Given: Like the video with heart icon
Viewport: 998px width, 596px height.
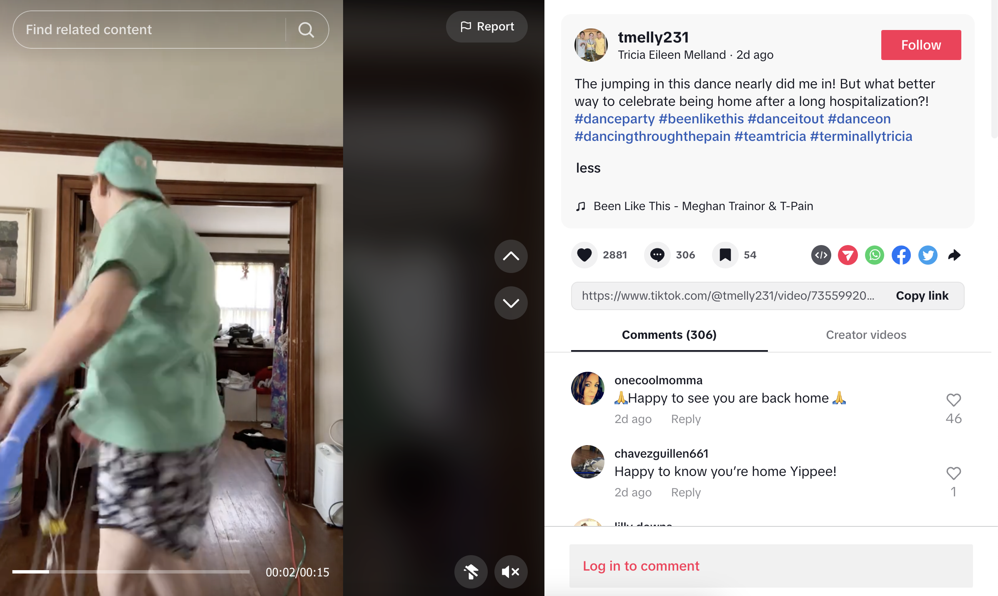Looking at the screenshot, I should (584, 255).
